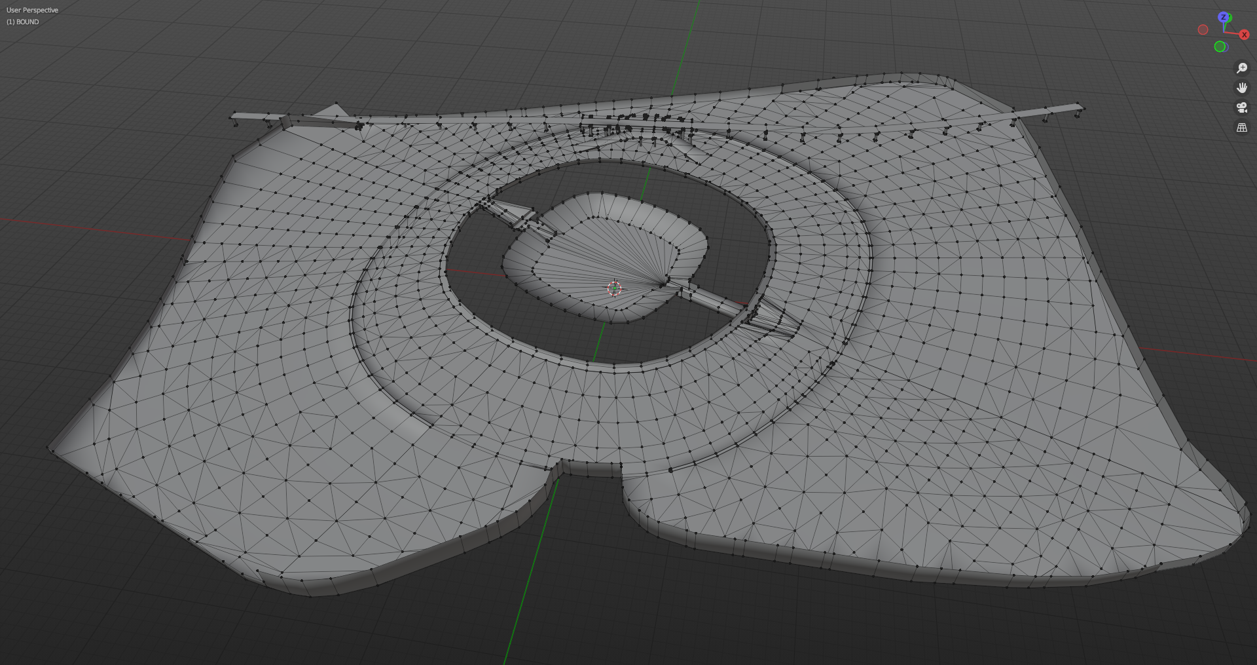Click the '(1) BOUND' object label
The height and width of the screenshot is (665, 1257).
coord(23,22)
